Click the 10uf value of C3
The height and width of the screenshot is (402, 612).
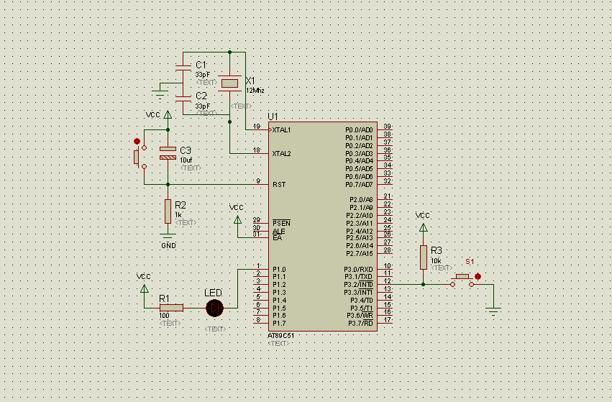point(186,160)
